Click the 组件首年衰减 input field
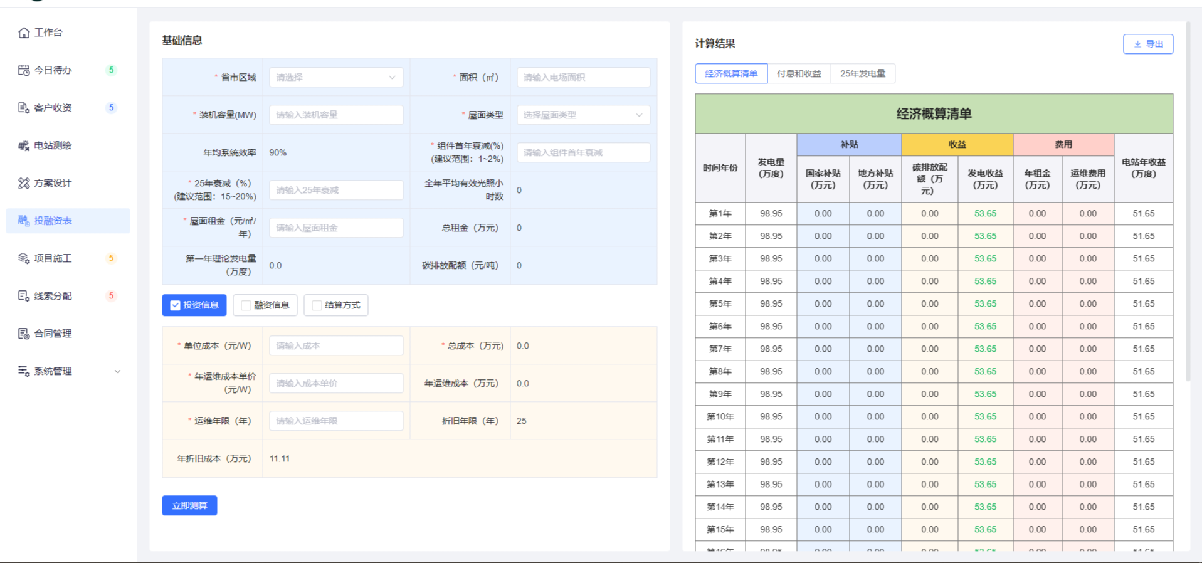The image size is (1202, 563). [583, 152]
